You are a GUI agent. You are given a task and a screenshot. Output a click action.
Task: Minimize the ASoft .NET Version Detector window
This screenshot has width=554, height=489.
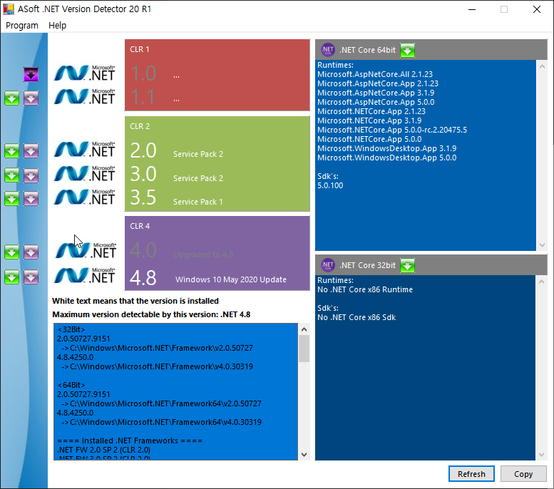click(472, 9)
